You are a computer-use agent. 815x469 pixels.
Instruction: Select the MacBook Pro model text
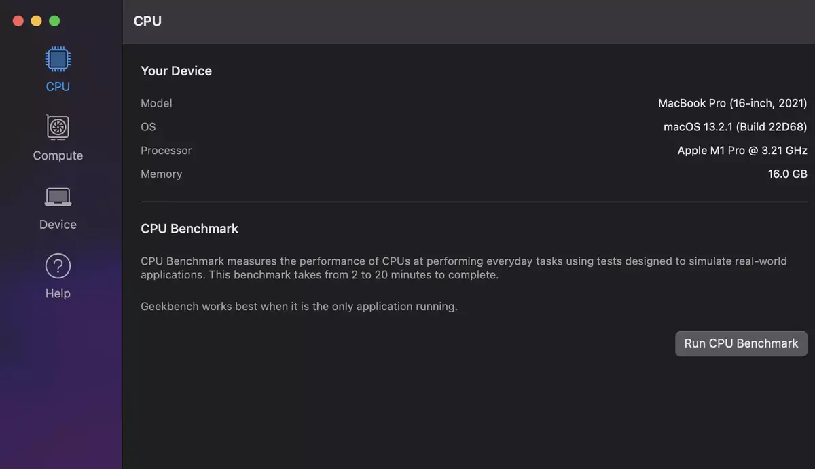pyautogui.click(x=732, y=103)
